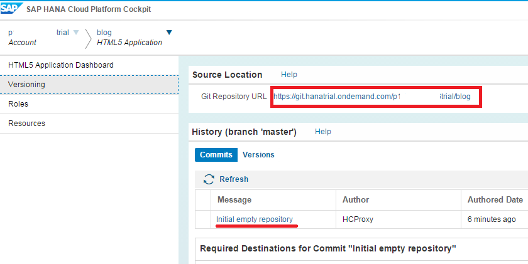Viewport: 528px width, 264px height.
Task: Open the account dropdown arrow next to trial
Action: pos(76,33)
